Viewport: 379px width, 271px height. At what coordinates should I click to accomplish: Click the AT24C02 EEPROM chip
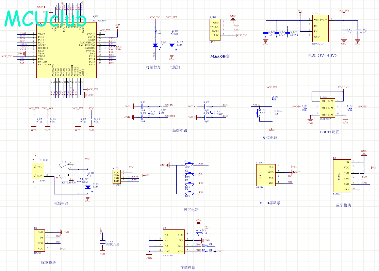click(x=173, y=243)
